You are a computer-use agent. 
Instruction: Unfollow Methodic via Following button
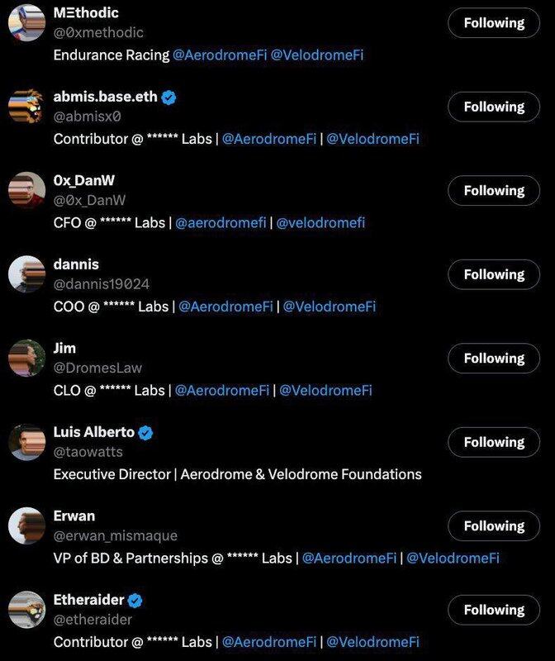pos(494,23)
